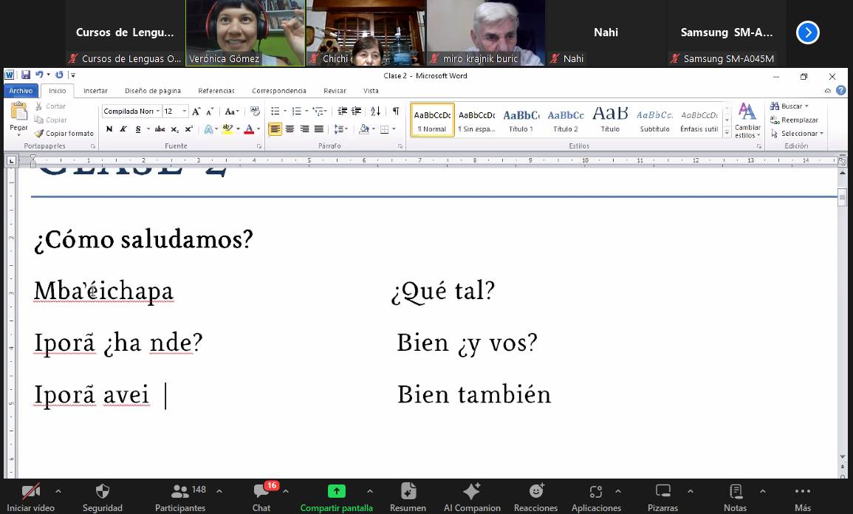Toggle bold (N) formatting
The height and width of the screenshot is (514, 853).
click(109, 129)
